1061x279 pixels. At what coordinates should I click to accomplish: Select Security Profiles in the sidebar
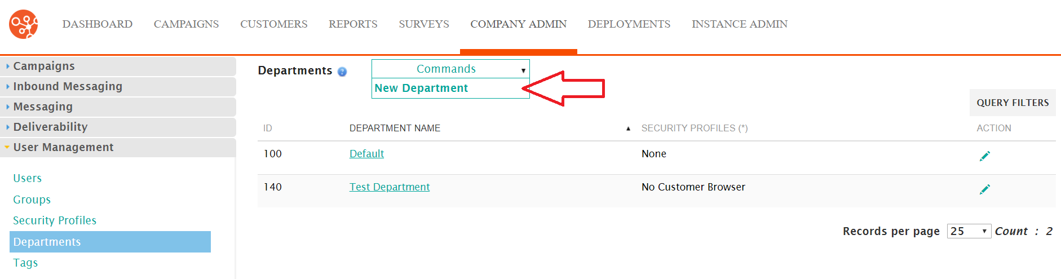point(55,220)
